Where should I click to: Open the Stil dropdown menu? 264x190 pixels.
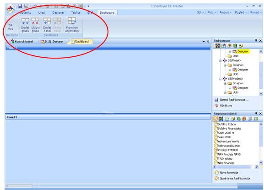point(200,12)
